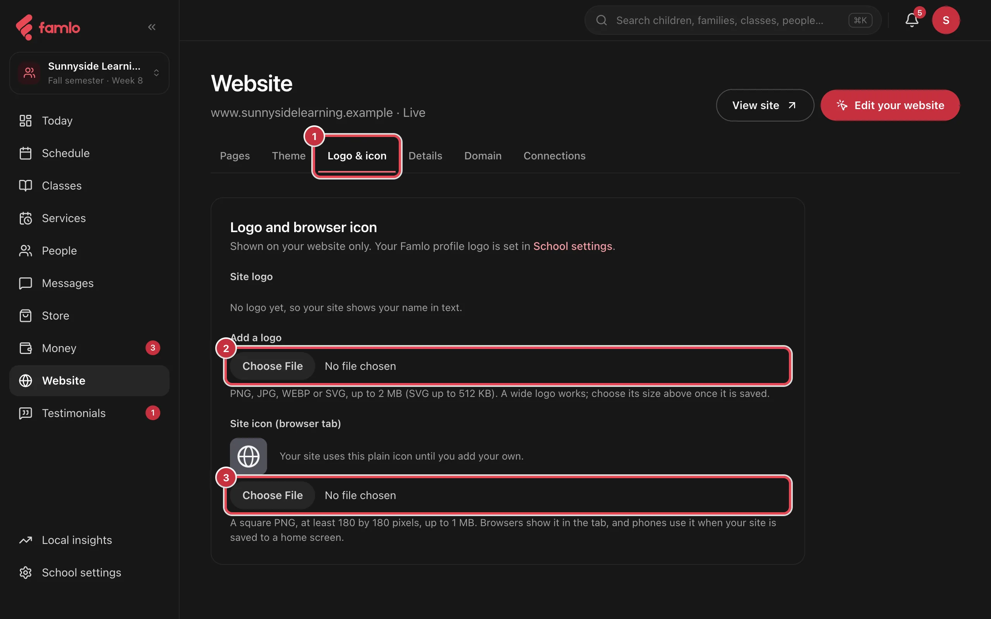The height and width of the screenshot is (619, 991).
Task: Click the Money wallet icon
Action: [x=26, y=348]
